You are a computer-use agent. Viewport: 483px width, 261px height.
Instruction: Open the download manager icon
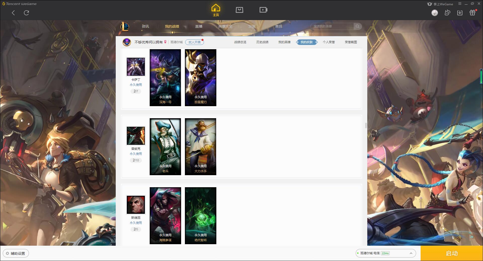(x=460, y=13)
